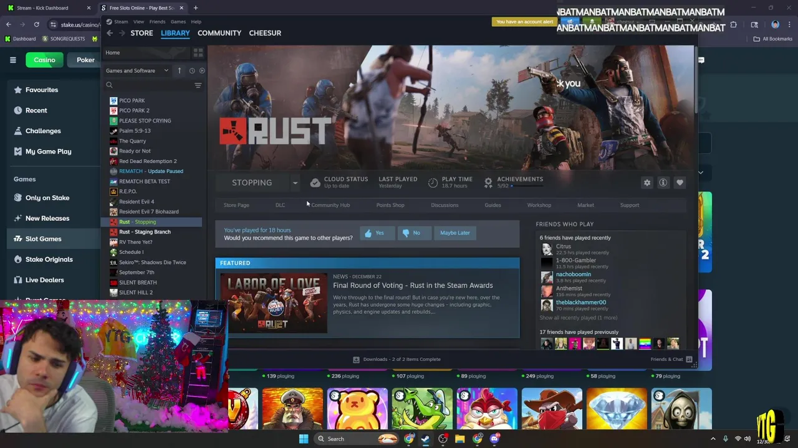Open Rust game info icon
The image size is (798, 448).
(663, 182)
